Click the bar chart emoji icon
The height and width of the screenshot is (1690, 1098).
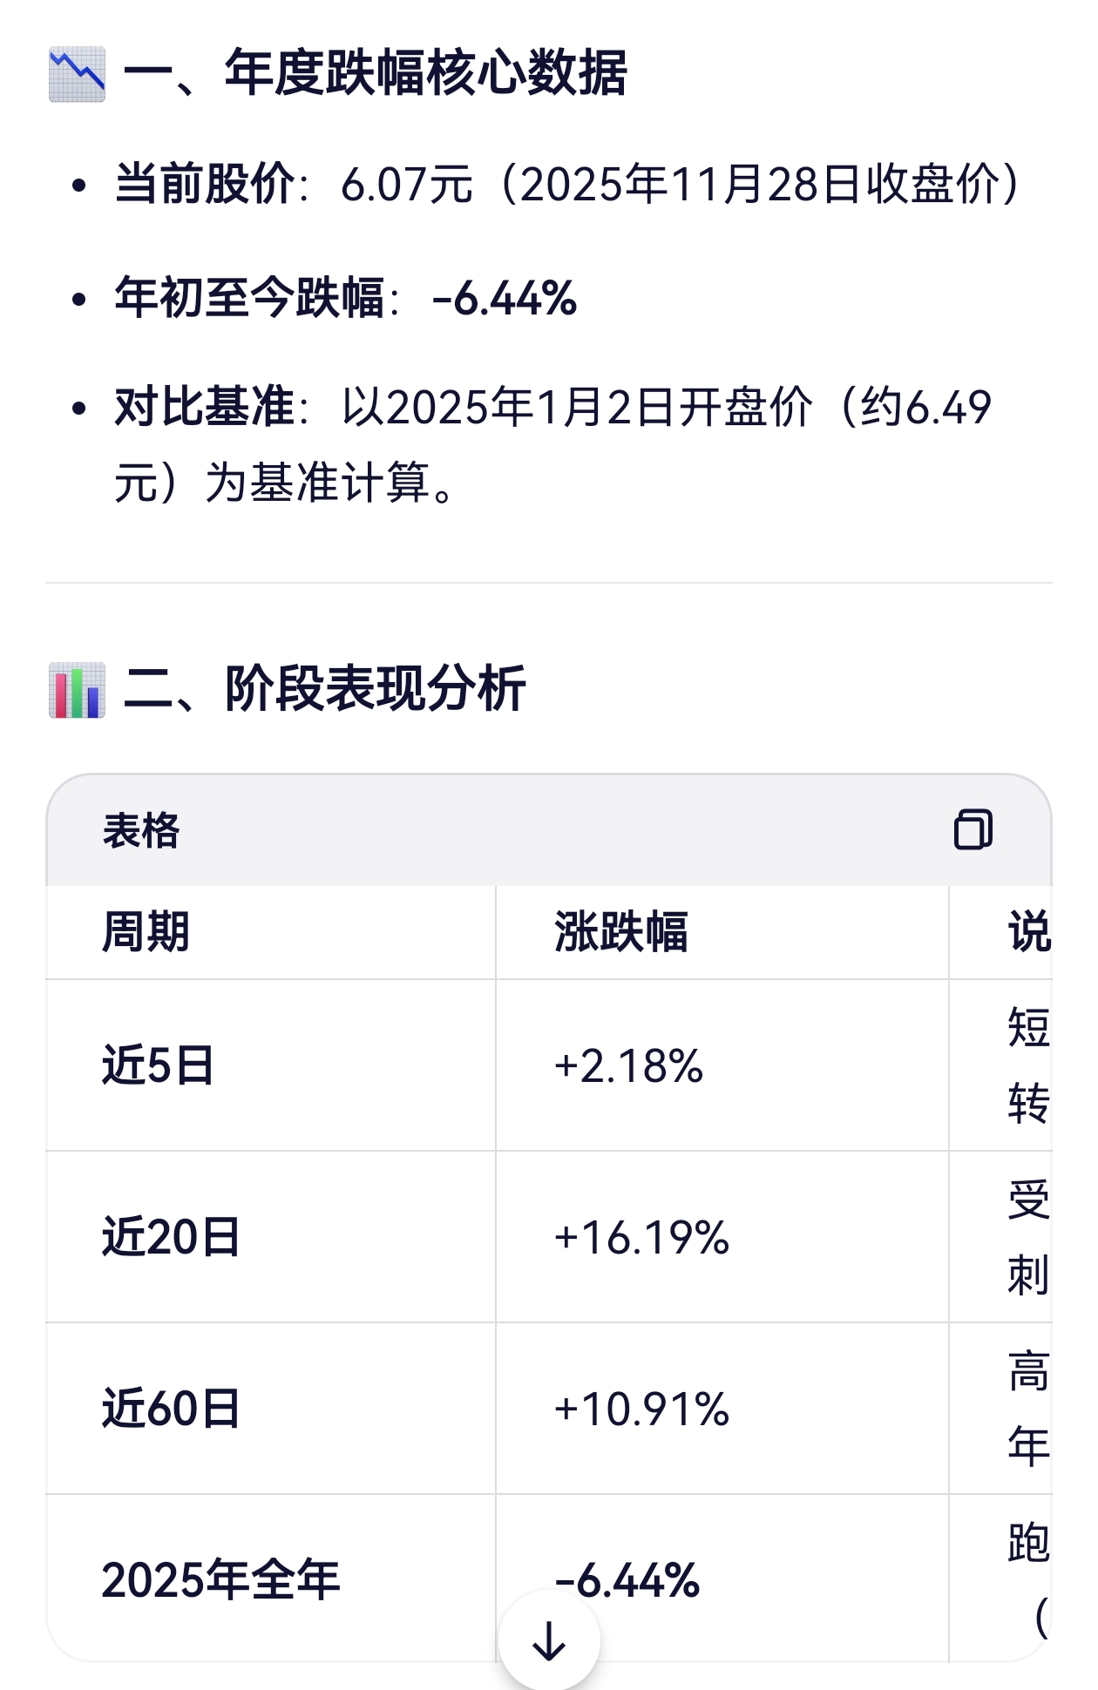(77, 690)
